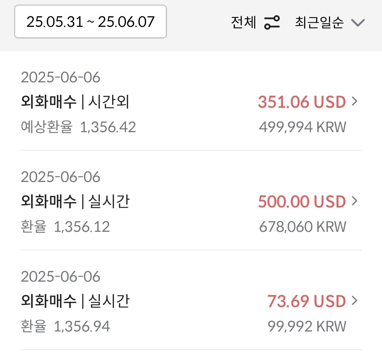The image size is (382, 364).
Task: Tap the 예상환율 1,356.42 rate text
Action: click(78, 127)
